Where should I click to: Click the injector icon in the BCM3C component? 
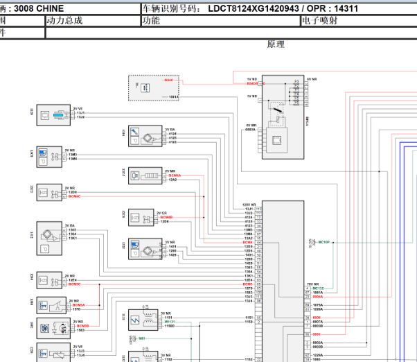(x=43, y=280)
